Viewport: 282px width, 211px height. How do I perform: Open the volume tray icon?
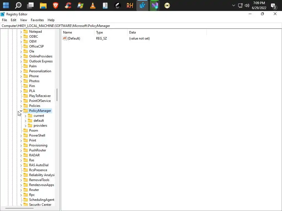[247, 5]
